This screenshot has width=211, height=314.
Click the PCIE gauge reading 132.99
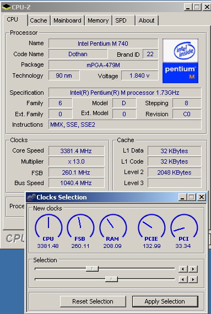tap(152, 246)
